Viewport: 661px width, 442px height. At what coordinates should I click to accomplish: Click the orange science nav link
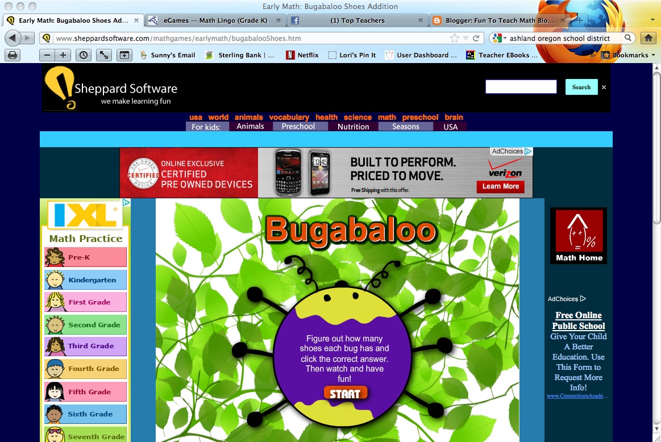tap(357, 117)
